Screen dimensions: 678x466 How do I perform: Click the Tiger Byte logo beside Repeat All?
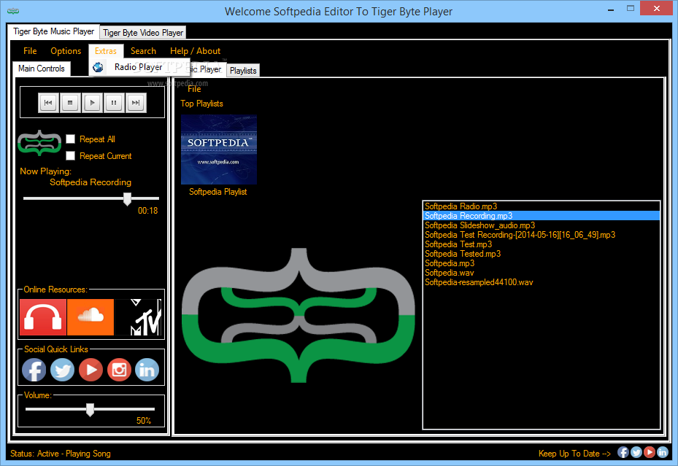pos(39,142)
